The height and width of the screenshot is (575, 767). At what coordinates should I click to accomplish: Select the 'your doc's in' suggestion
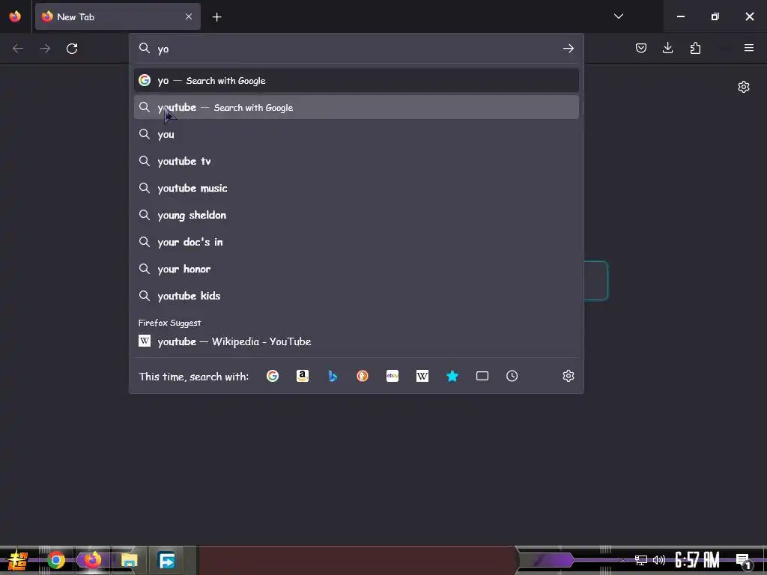point(356,242)
